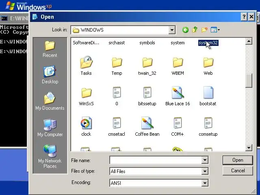
Task: Go up one folder level
Action: click(x=195, y=30)
